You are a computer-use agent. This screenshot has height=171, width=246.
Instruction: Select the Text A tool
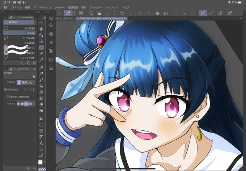(x=41, y=143)
